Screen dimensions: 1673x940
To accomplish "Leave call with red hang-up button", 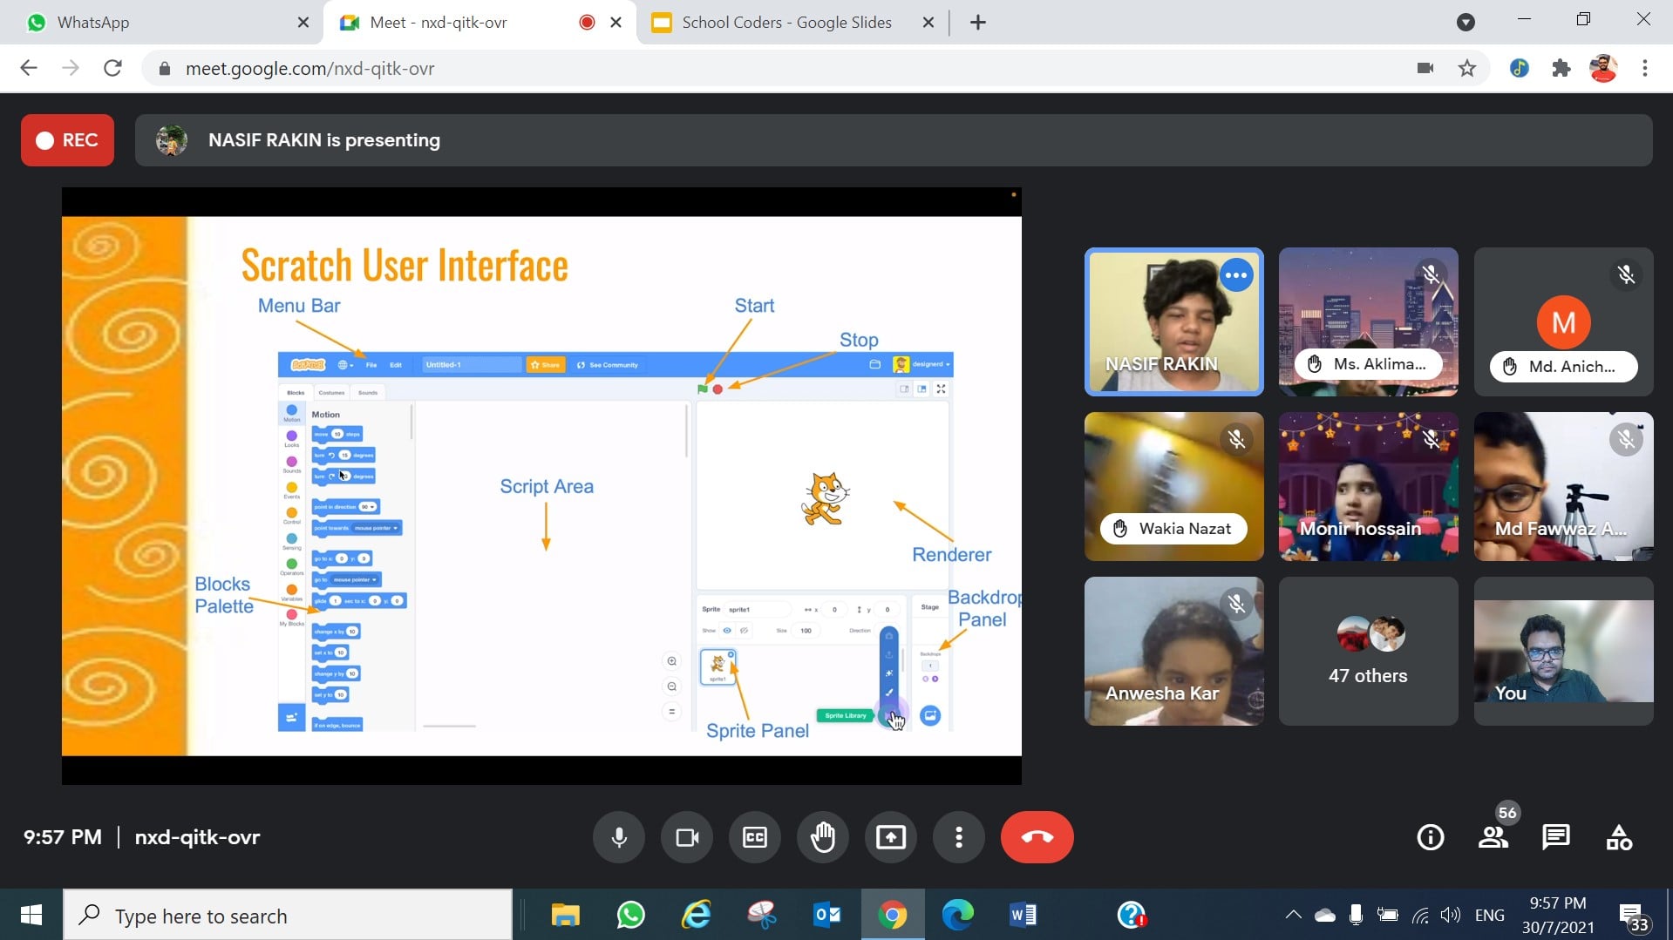I will coord(1037,837).
